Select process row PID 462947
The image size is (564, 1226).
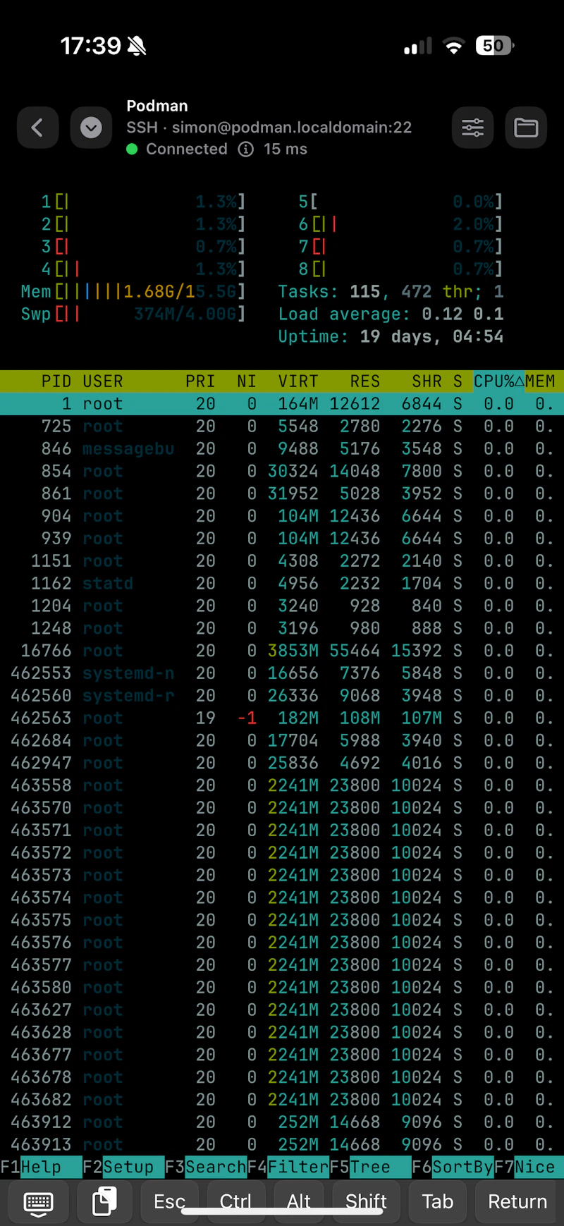click(x=282, y=764)
